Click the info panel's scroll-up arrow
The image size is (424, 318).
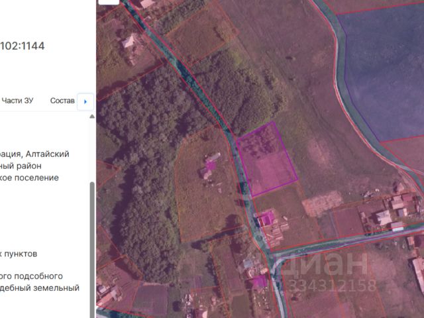click(92, 117)
